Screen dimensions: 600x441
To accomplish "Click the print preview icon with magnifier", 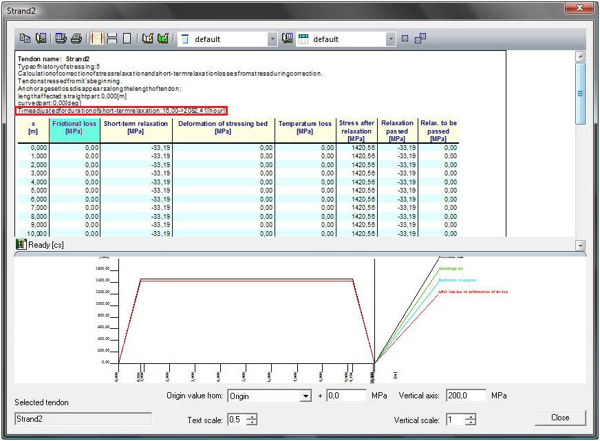I will tap(61, 39).
